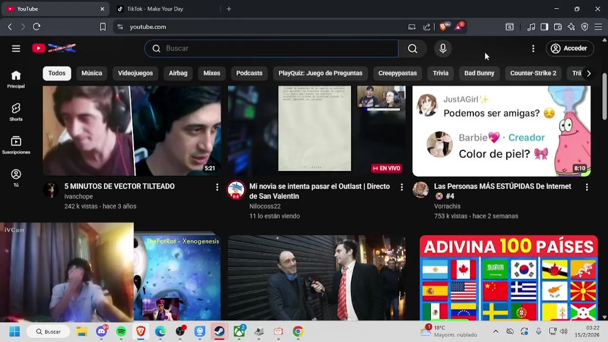Open Brave playlist music note icon

pyautogui.click(x=531, y=27)
